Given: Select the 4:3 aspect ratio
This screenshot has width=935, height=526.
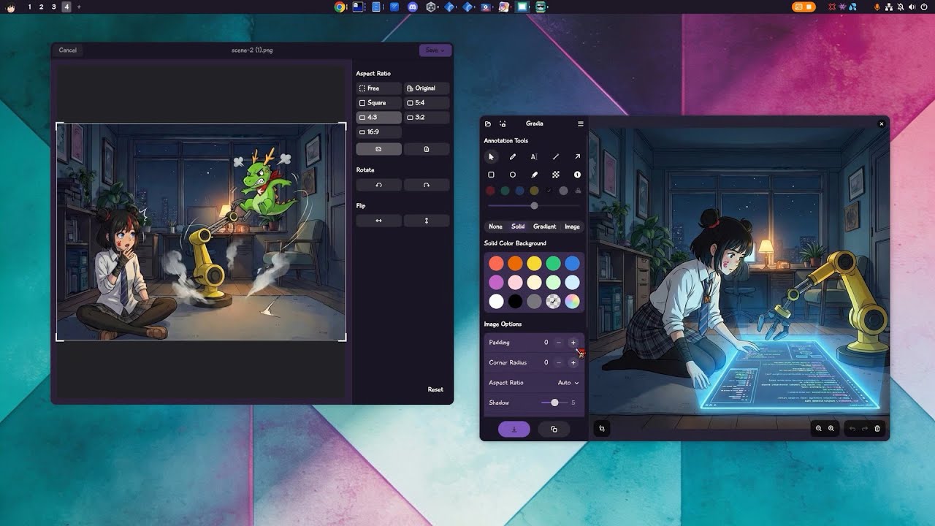Looking at the screenshot, I should pos(378,118).
